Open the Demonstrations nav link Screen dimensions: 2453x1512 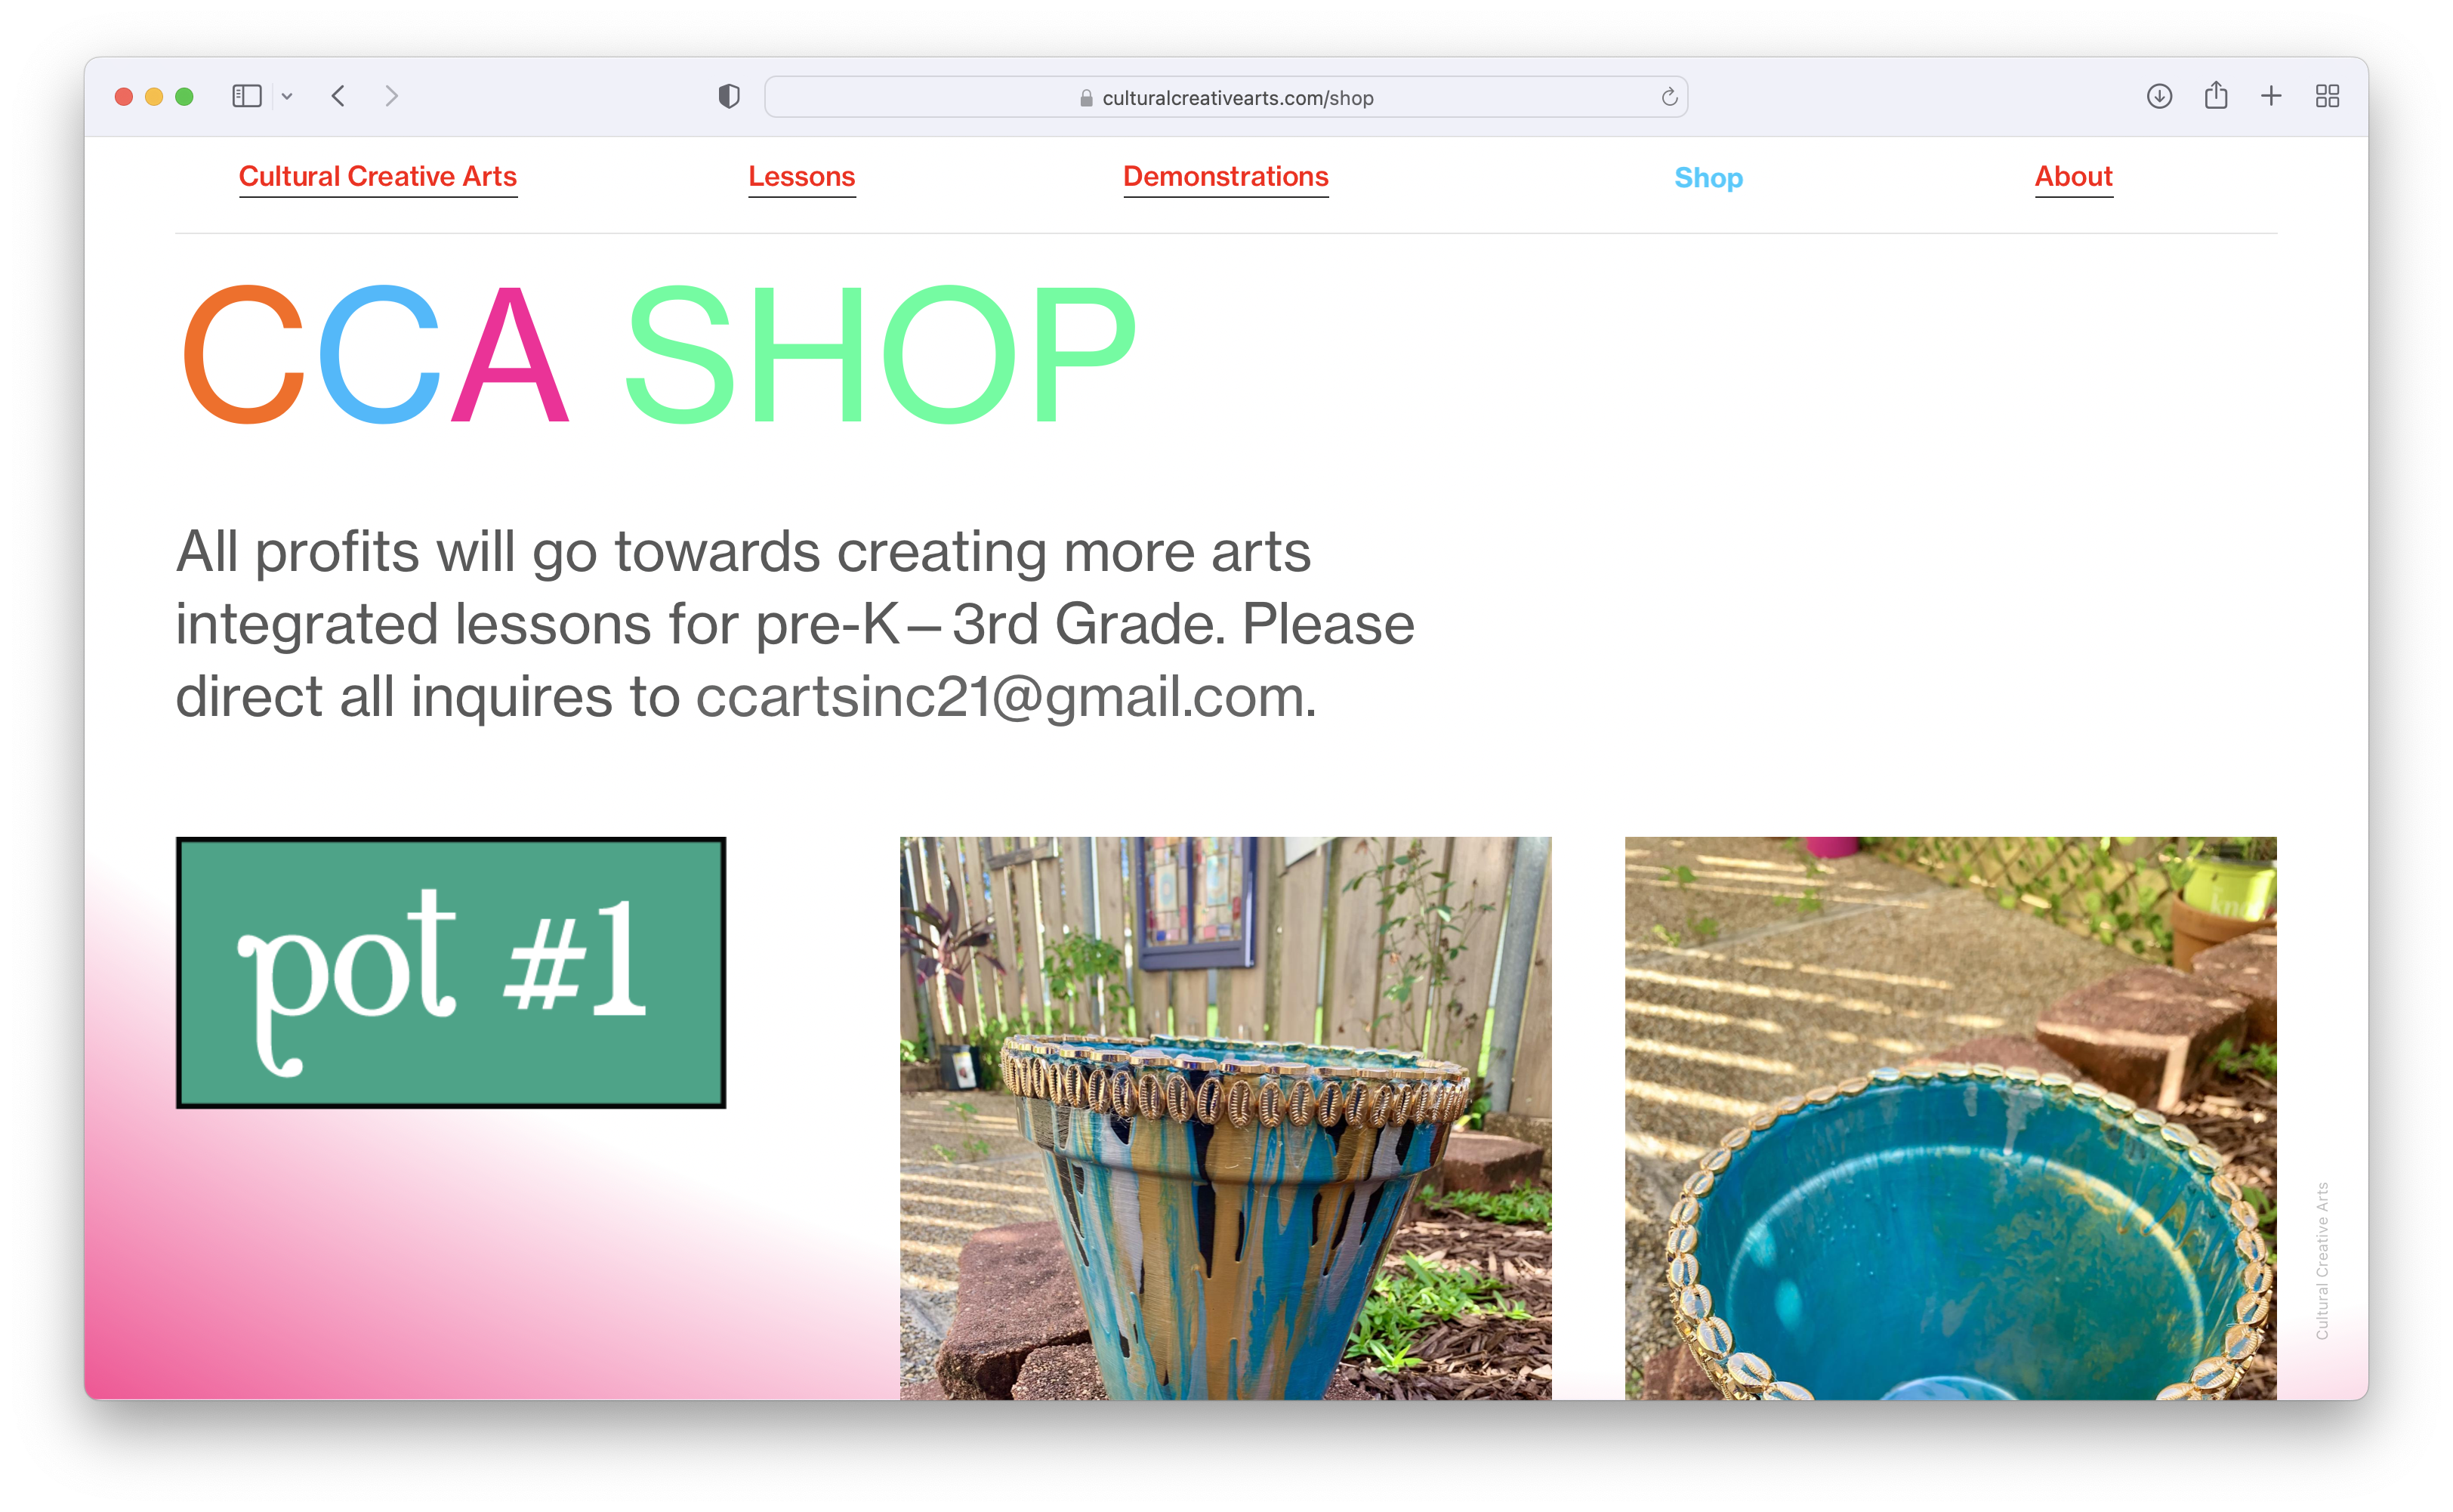(x=1225, y=177)
